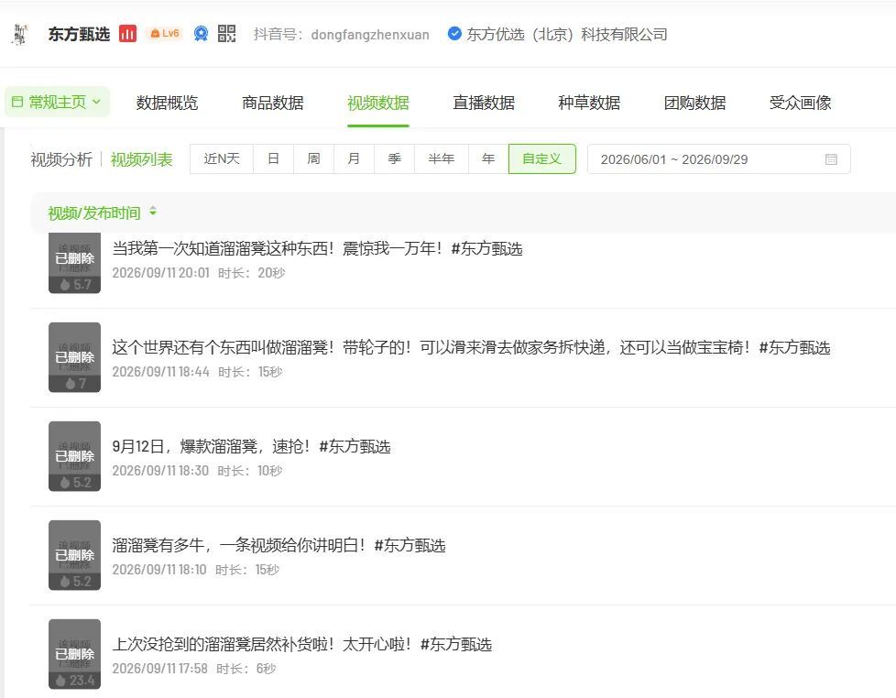896x698 pixels.
Task: Click the 2026/06/01 ~ 2026/09/29 date field
Action: pos(719,159)
